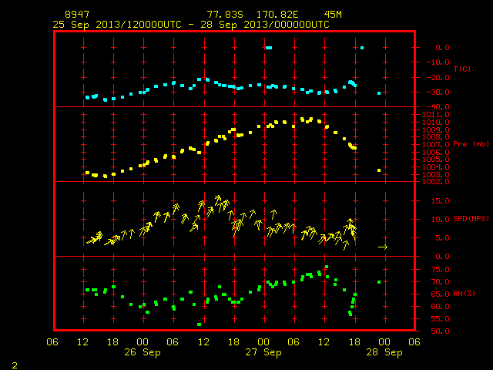Click the date range header line

(x=191, y=25)
